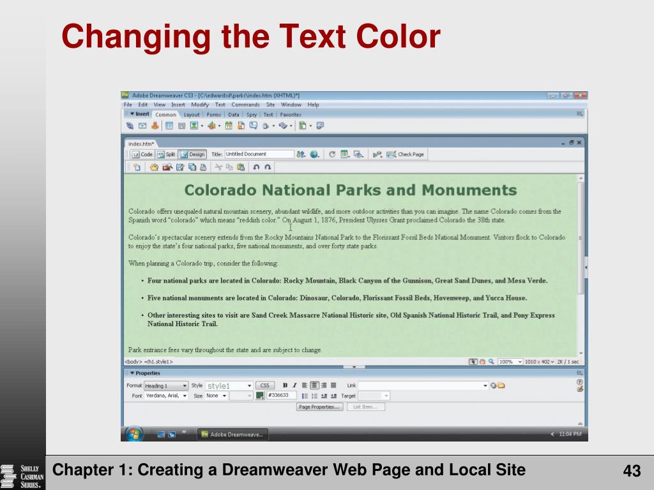Click the color hex field #336633
The image size is (654, 490).
click(x=282, y=396)
